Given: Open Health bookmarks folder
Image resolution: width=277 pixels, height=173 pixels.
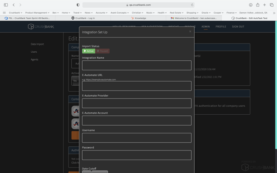Looking at the screenshot, I should (x=162, y=13).
